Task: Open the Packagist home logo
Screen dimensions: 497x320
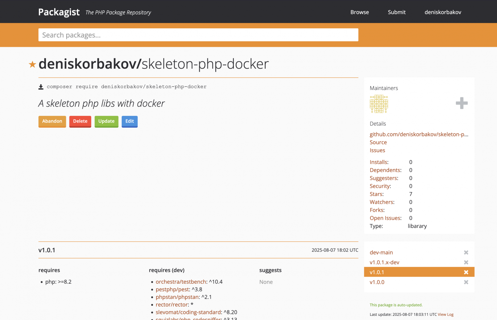Action: point(59,12)
